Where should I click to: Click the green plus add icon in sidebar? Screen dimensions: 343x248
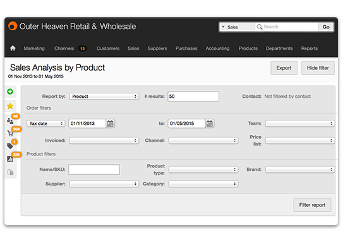click(10, 92)
